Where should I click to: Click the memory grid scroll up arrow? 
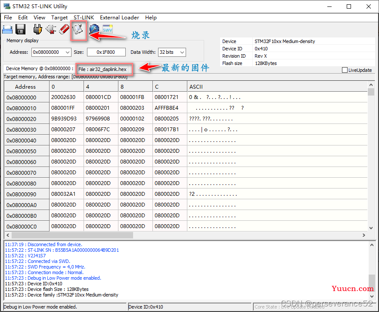pyautogui.click(x=371, y=85)
